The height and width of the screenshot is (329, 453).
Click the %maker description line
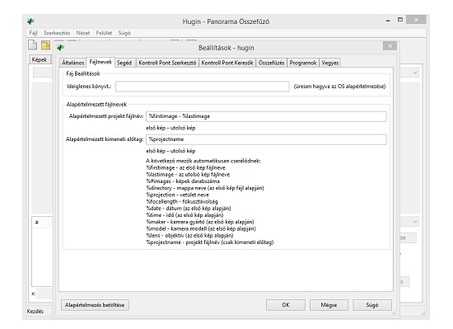tap(200, 222)
